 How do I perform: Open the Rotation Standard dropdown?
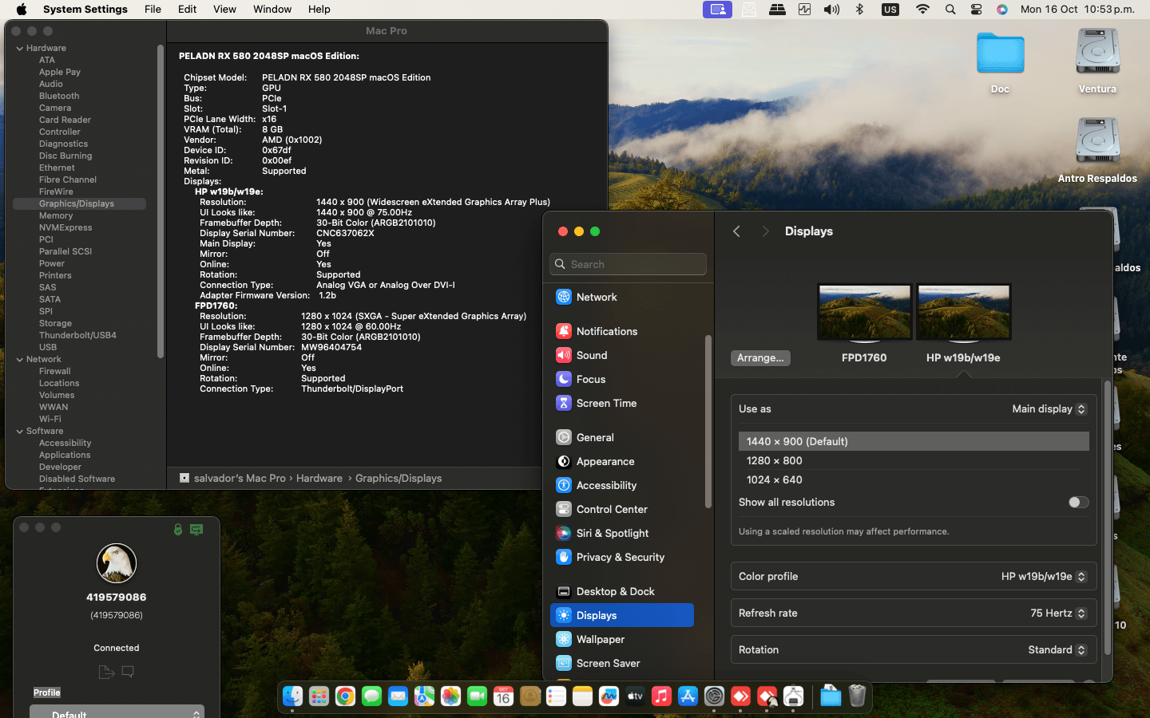(x=1057, y=649)
